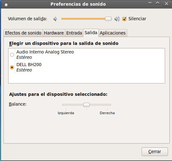Click the sound preferences title bar icon
The image size is (172, 161).
(x=6, y=4)
